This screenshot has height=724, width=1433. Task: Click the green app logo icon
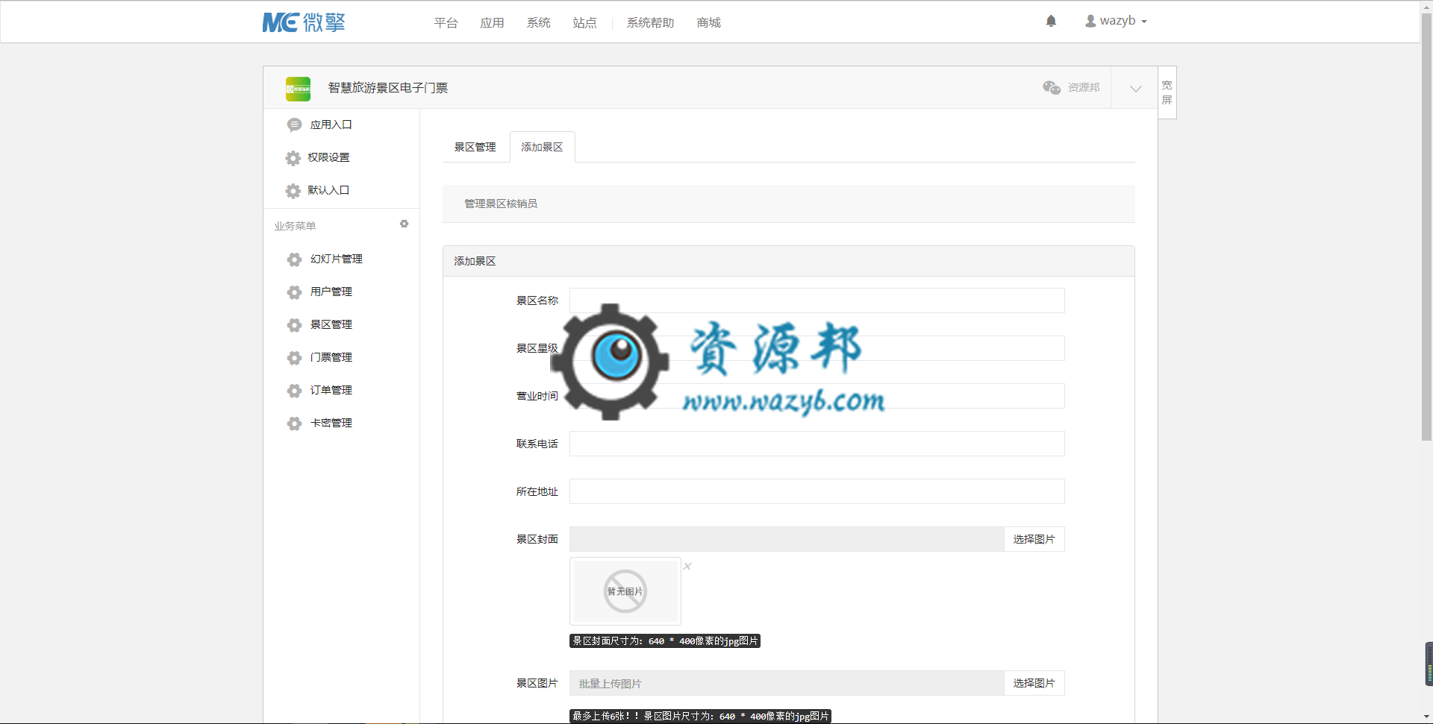(298, 89)
